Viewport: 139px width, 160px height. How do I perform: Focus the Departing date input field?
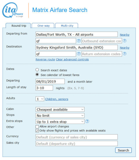(50, 81)
